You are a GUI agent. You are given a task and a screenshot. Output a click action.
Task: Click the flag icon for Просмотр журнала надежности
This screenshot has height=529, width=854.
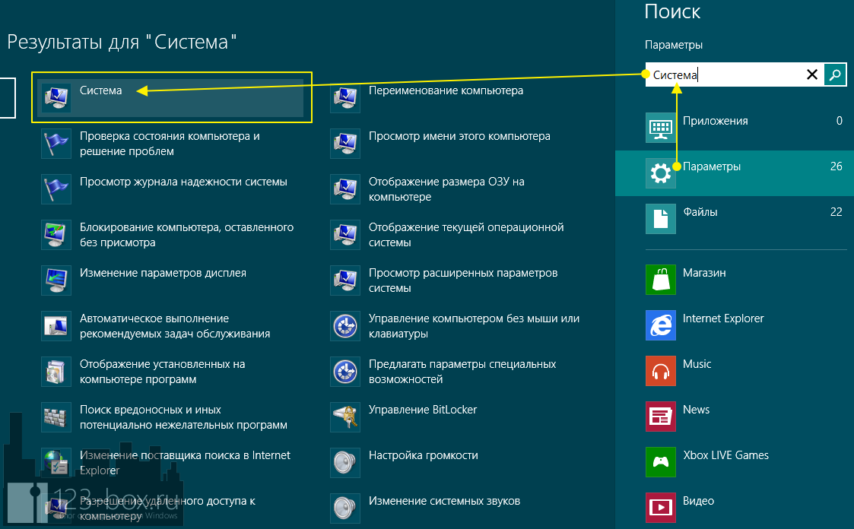click(56, 189)
